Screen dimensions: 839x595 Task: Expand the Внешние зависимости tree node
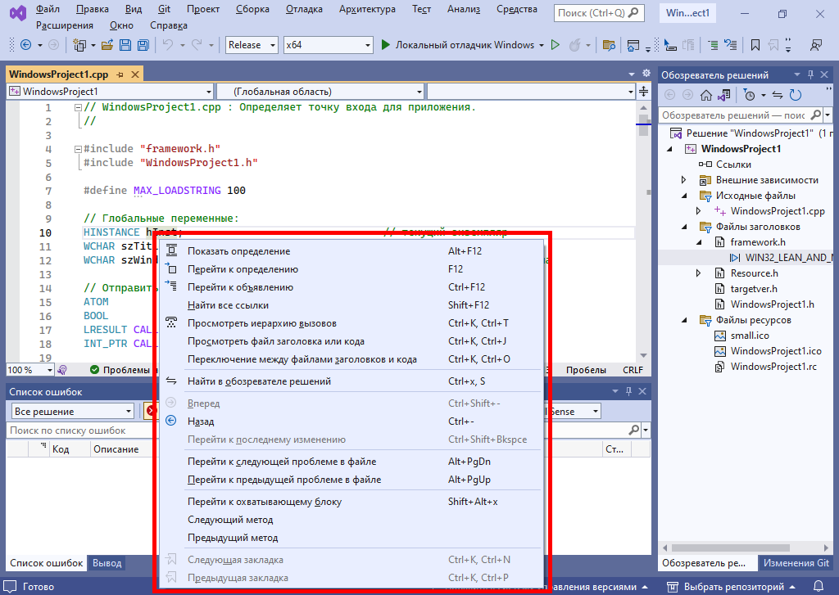point(684,180)
